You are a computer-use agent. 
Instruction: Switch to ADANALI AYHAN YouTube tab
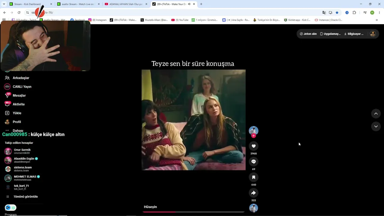coord(126,4)
